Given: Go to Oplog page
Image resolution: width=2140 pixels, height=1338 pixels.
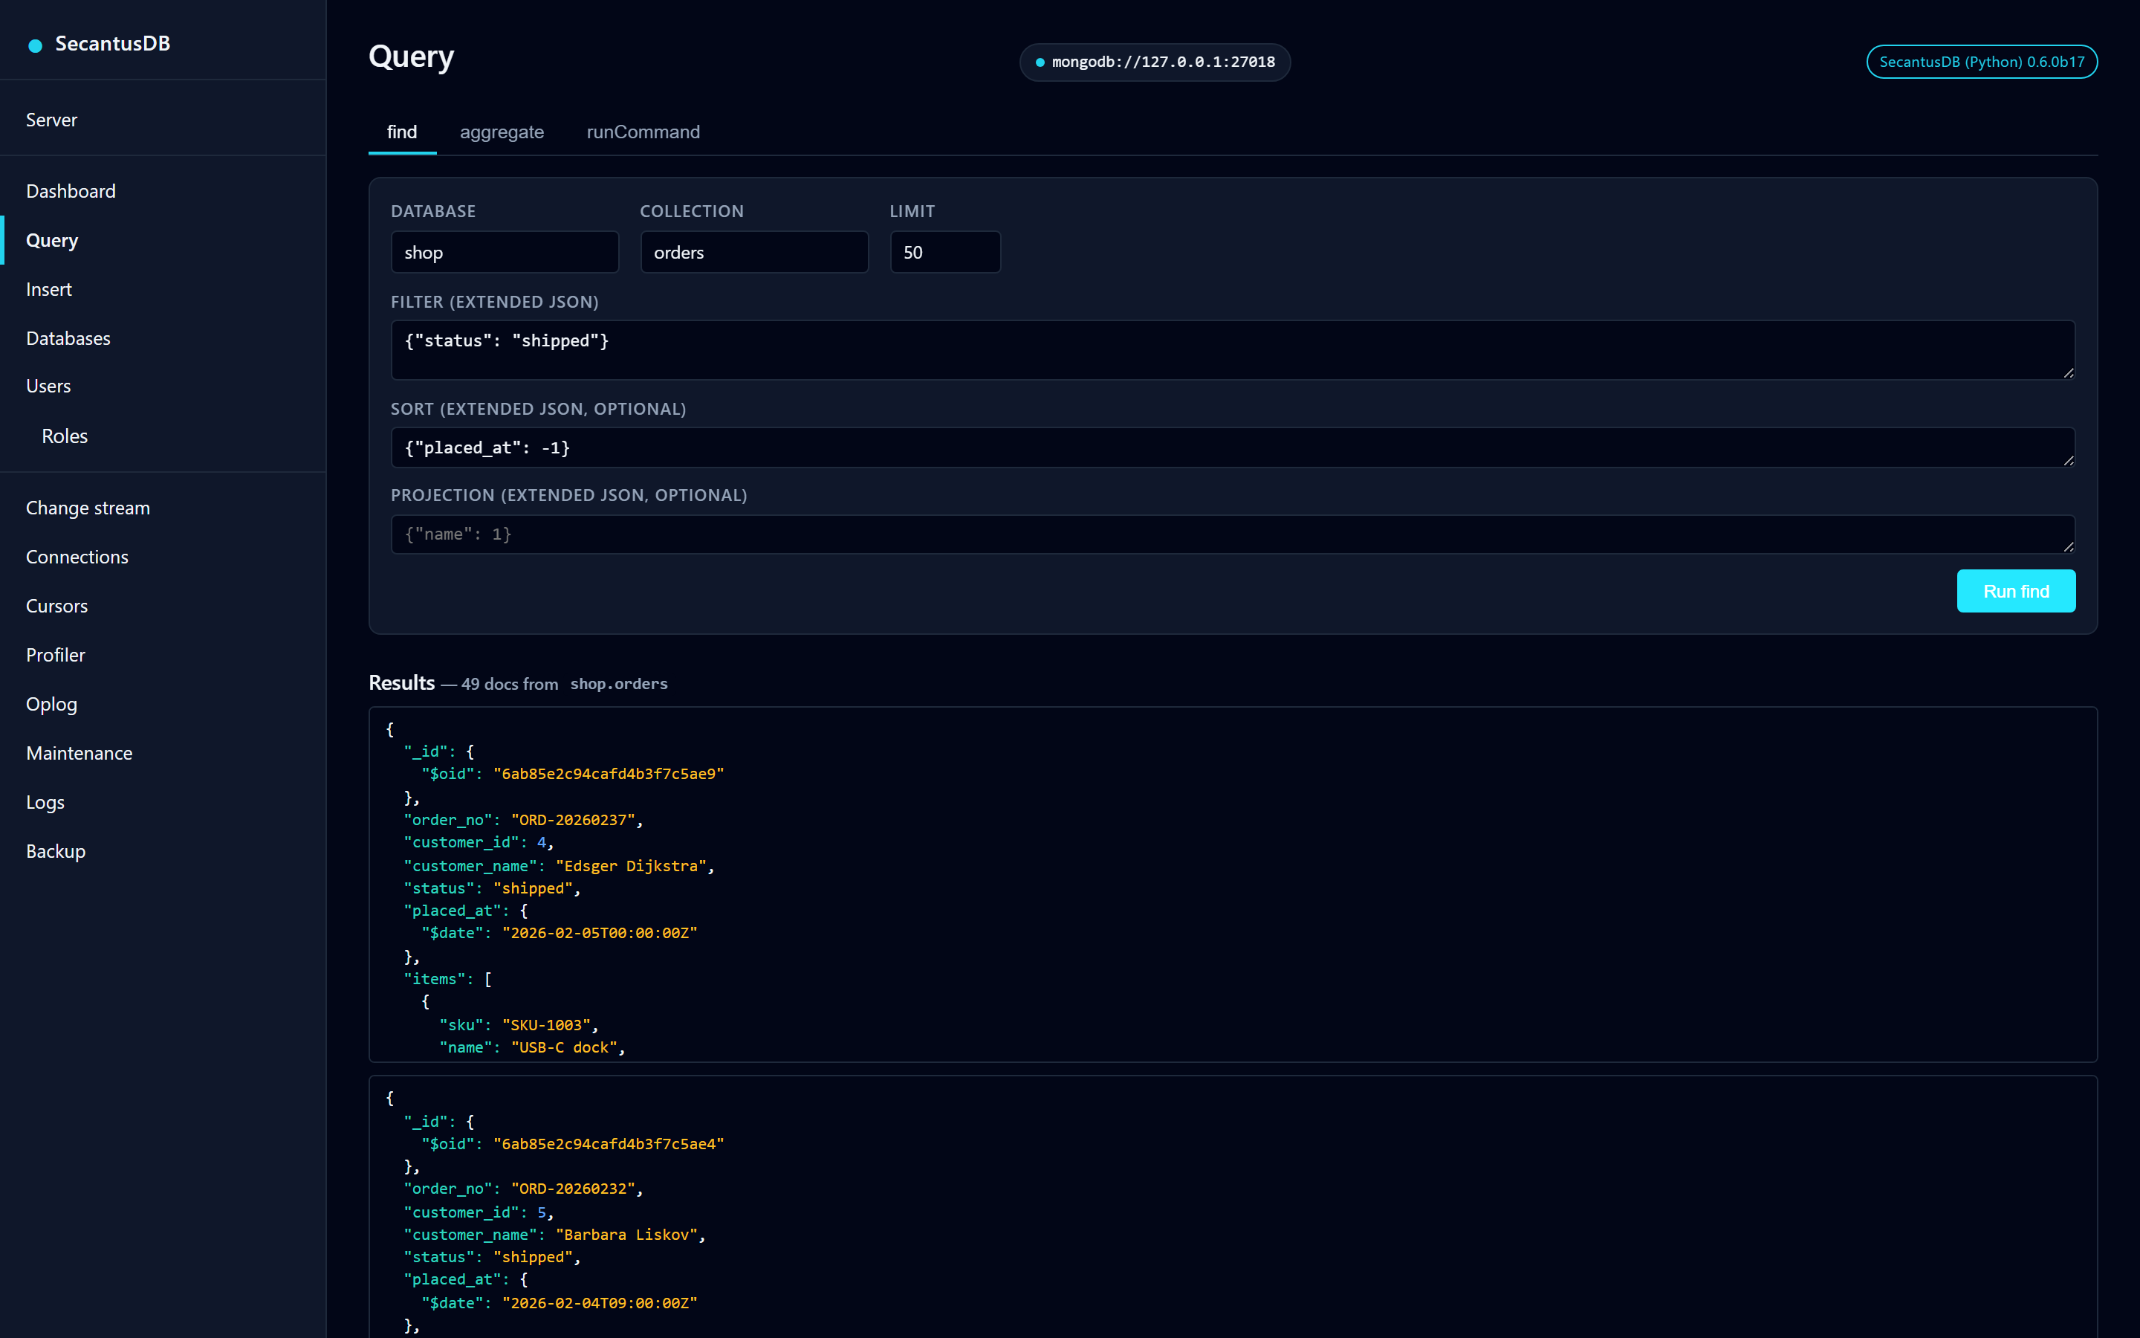Looking at the screenshot, I should (x=51, y=705).
